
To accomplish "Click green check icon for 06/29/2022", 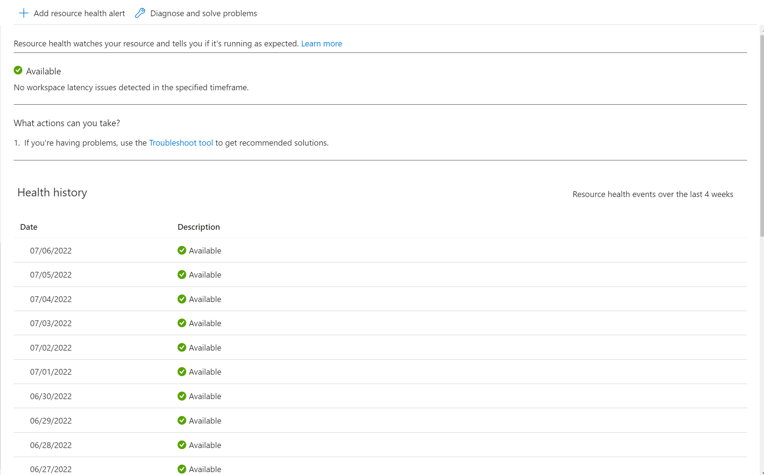I will tap(182, 420).
